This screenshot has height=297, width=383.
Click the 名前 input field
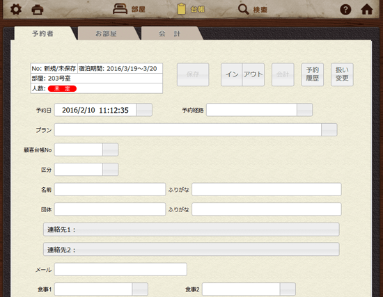(110, 189)
